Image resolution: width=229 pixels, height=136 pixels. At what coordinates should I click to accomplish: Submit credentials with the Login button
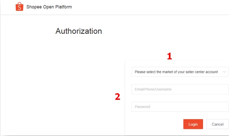[x=193, y=124]
